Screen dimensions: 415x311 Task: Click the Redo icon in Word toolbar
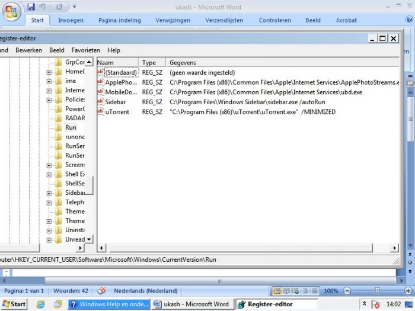click(x=59, y=7)
